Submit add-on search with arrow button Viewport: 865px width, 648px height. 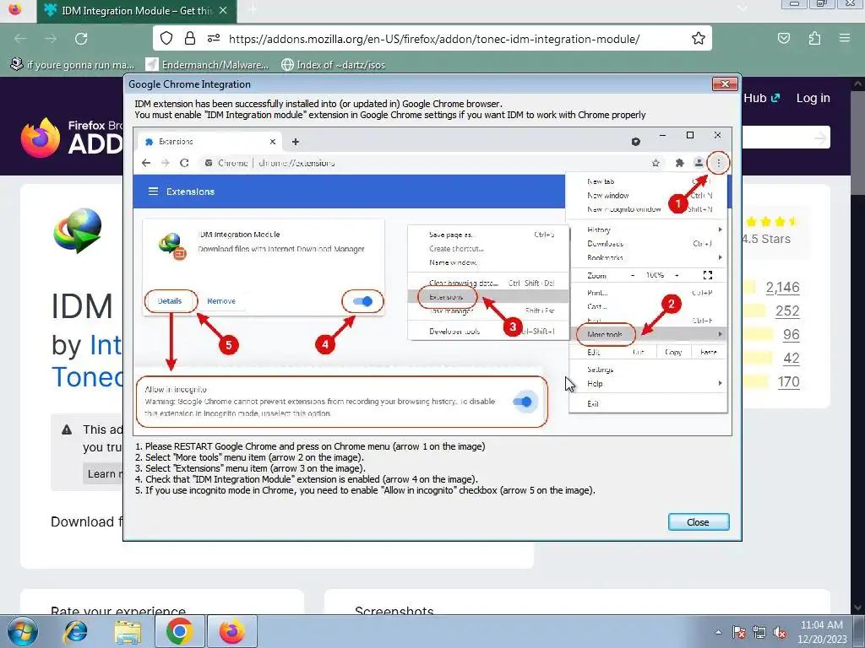pos(820,138)
